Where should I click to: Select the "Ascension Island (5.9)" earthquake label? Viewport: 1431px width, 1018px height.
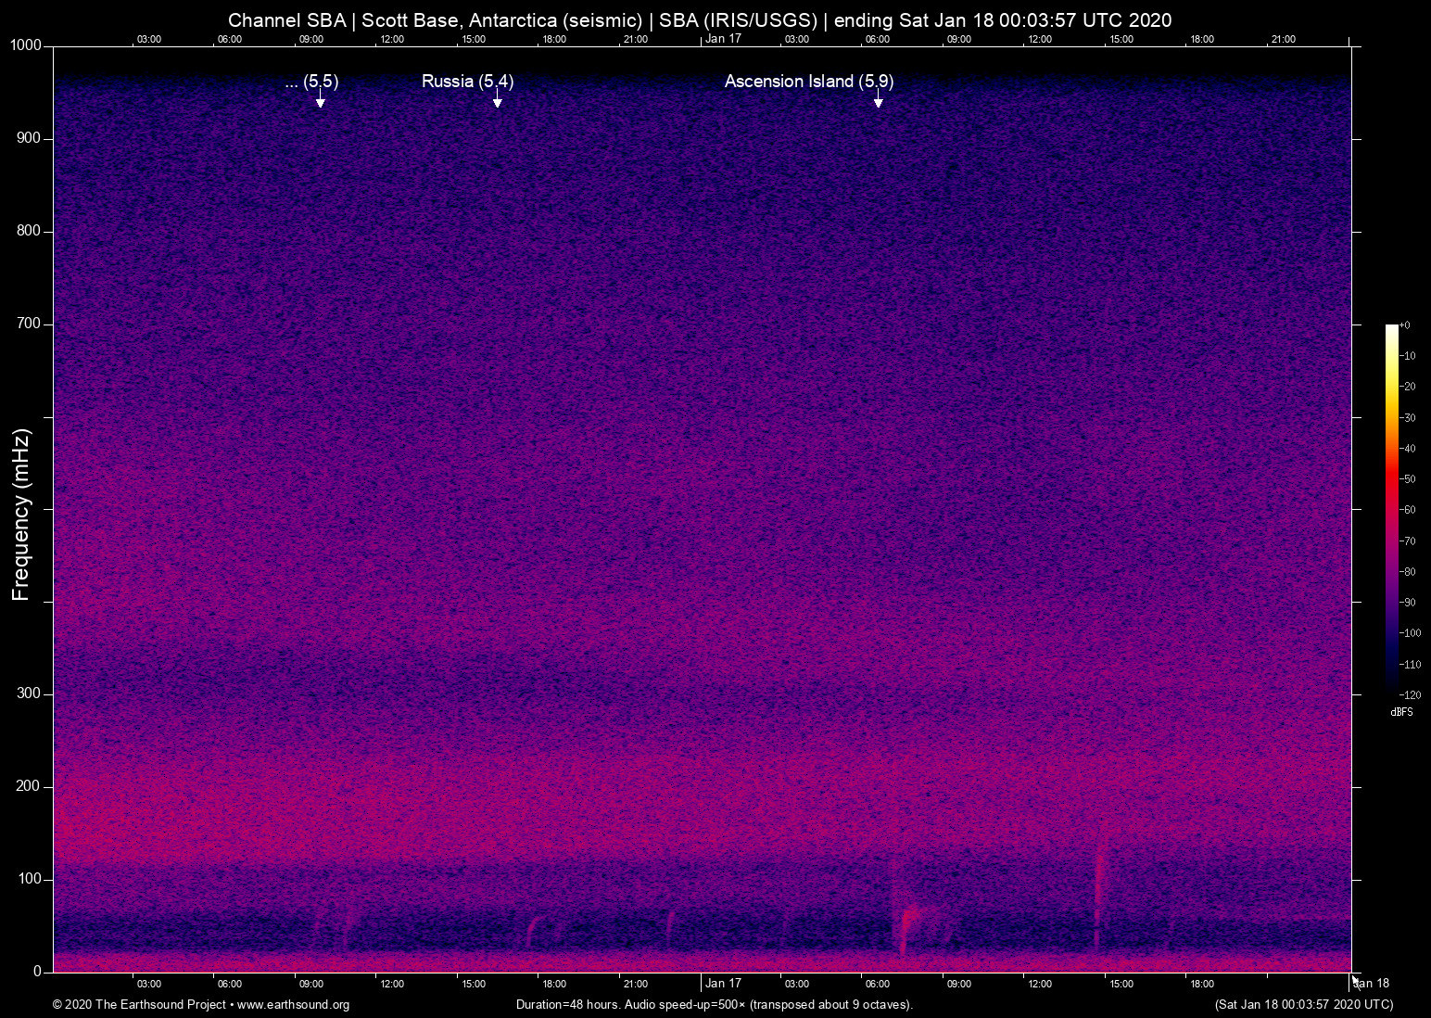808,82
